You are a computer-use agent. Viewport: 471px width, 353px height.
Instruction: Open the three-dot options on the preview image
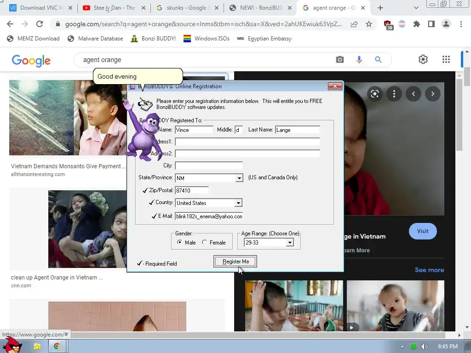(x=394, y=94)
